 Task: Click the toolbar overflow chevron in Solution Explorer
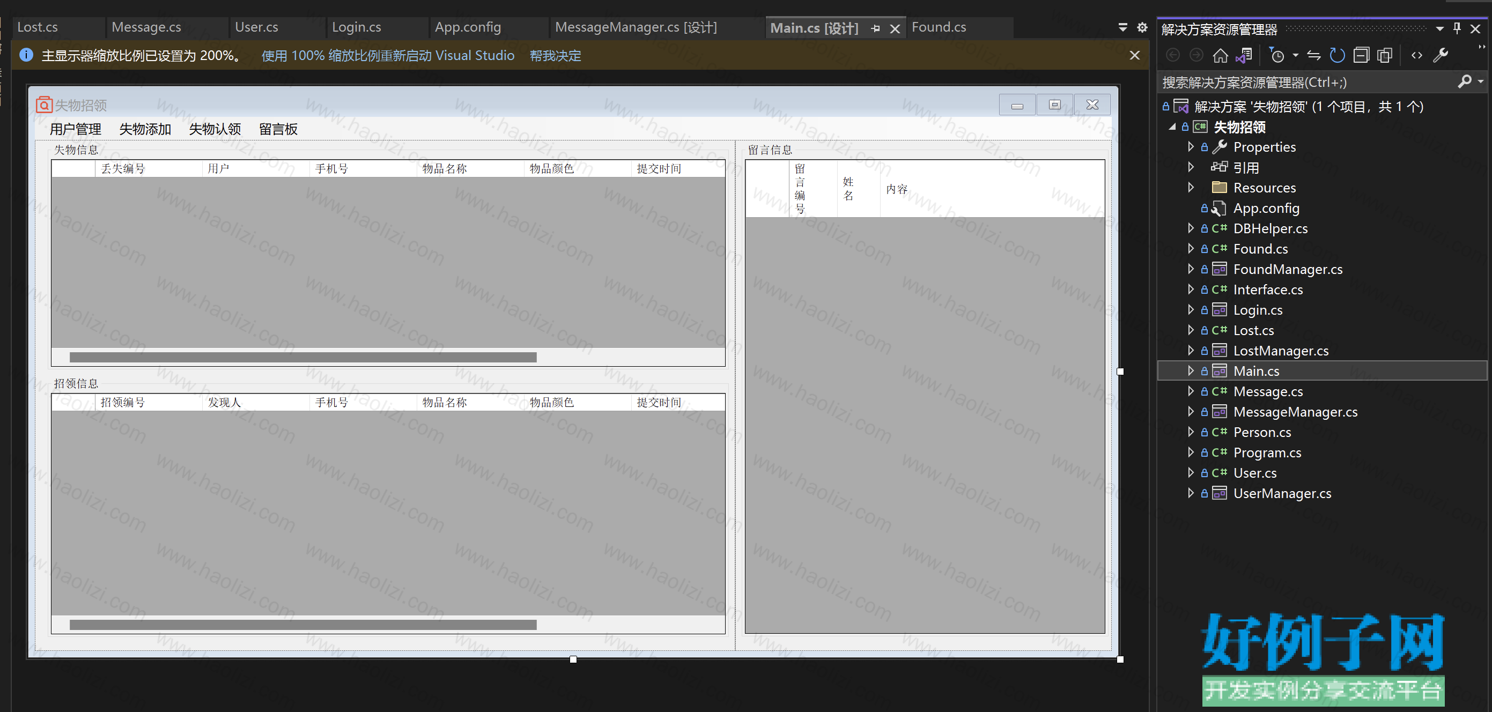(x=1482, y=48)
